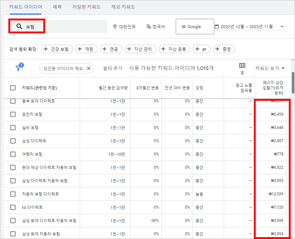Check the kb 다이렉트 row checkbox
The image size is (295, 239).
pyautogui.click(x=13, y=207)
